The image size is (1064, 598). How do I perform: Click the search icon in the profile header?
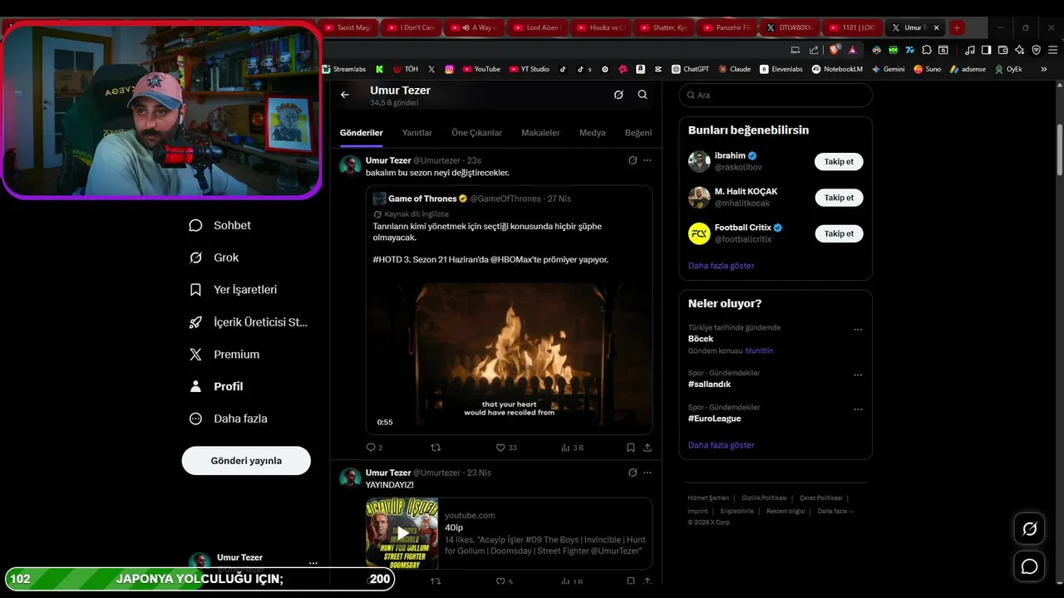click(643, 95)
